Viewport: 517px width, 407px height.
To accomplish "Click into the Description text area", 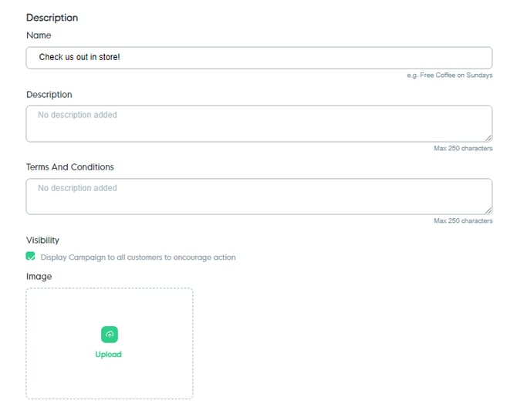I will point(258,123).
